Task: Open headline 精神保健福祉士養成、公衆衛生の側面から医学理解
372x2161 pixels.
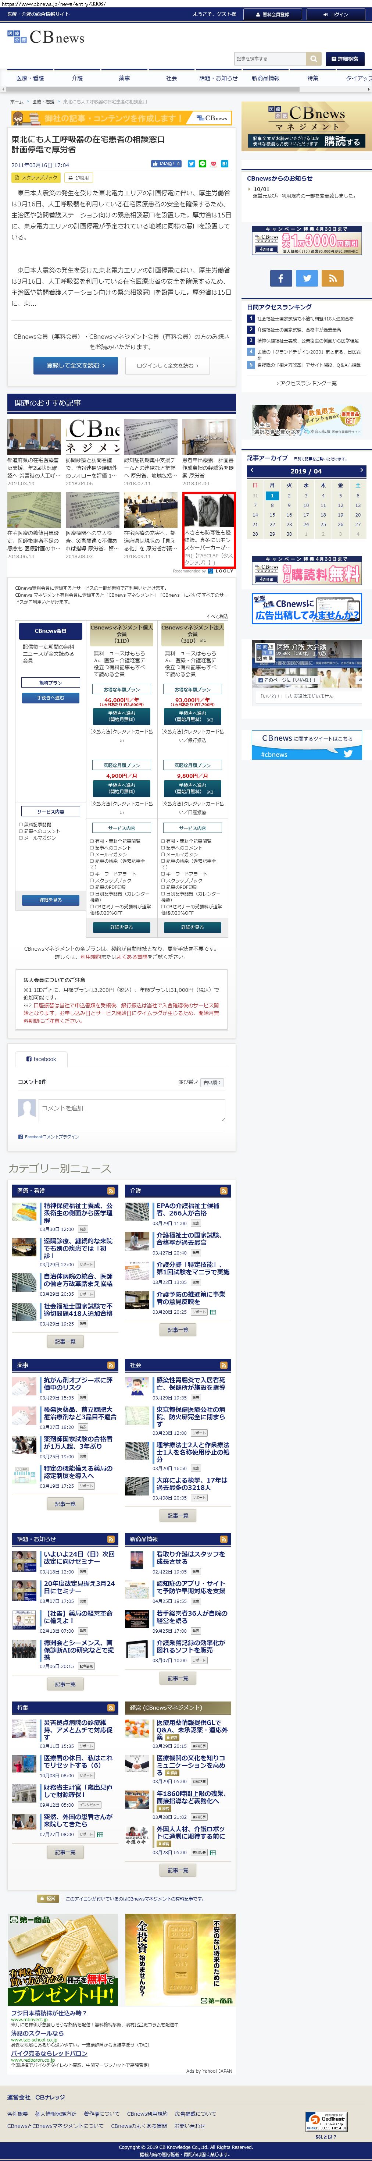Action: pyautogui.click(x=77, y=1213)
